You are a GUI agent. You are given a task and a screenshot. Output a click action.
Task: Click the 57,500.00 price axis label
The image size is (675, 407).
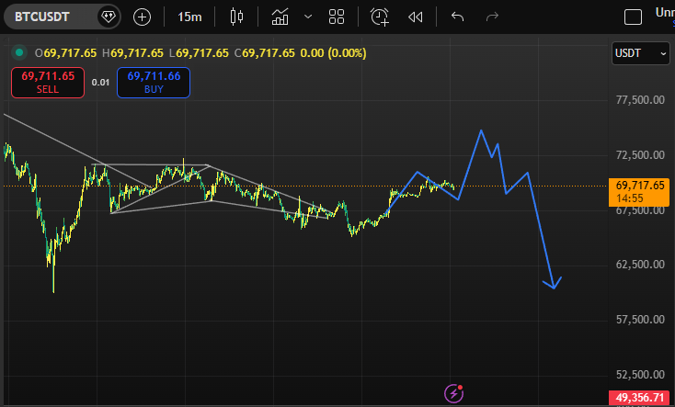point(640,319)
